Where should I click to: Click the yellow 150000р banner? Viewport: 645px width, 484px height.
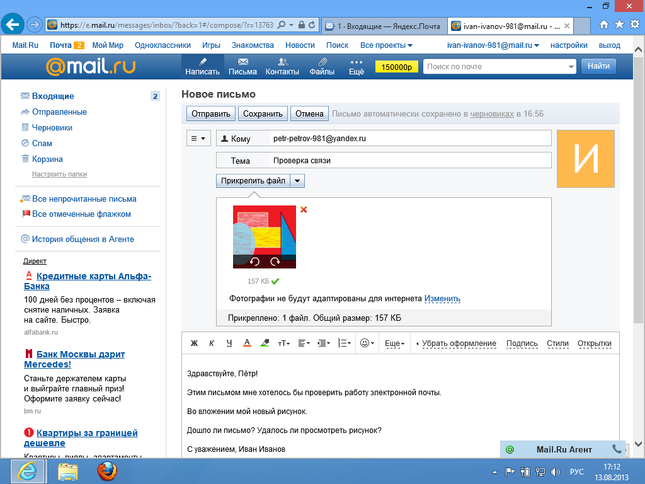pos(397,67)
